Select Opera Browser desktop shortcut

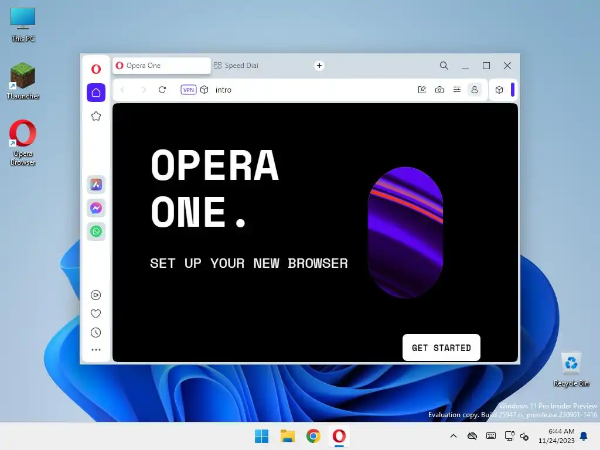[x=23, y=143]
